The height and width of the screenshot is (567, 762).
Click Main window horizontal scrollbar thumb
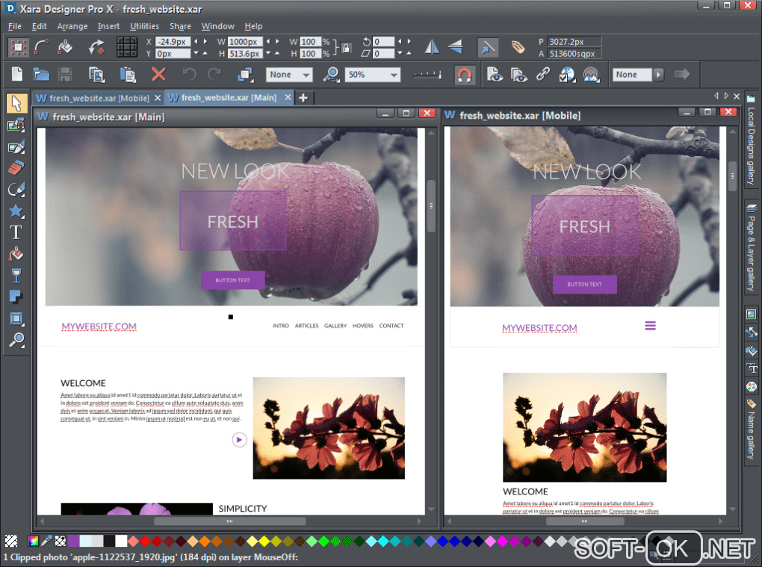(x=229, y=521)
